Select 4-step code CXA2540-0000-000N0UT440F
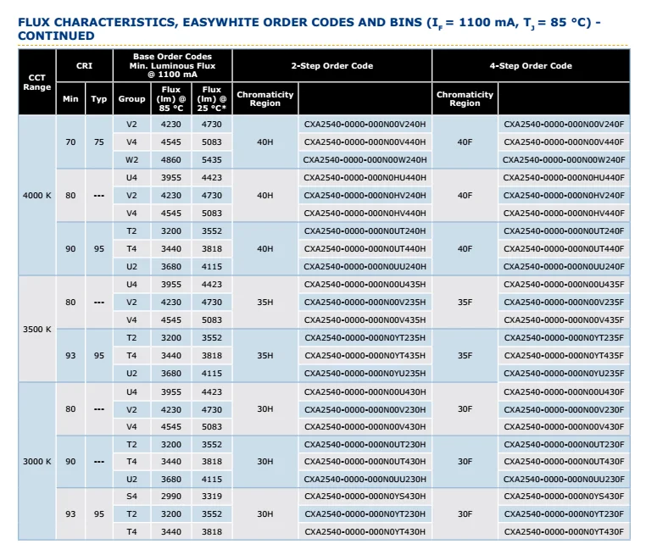 564,248
